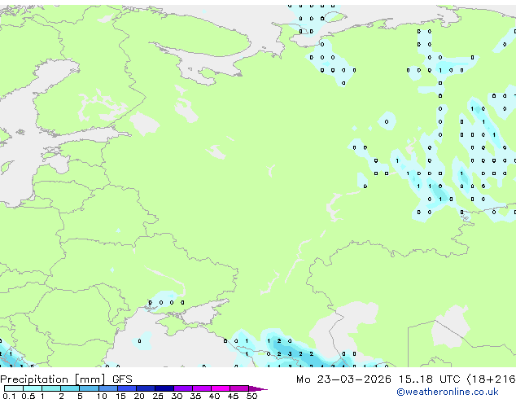Pick the 10–15 mm blue legend swatch

point(107,388)
